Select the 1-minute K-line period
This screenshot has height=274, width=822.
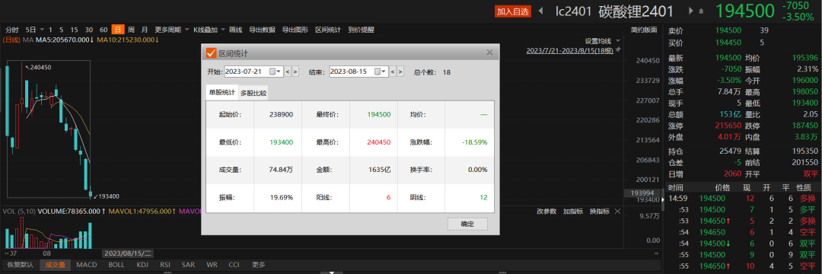click(x=50, y=30)
